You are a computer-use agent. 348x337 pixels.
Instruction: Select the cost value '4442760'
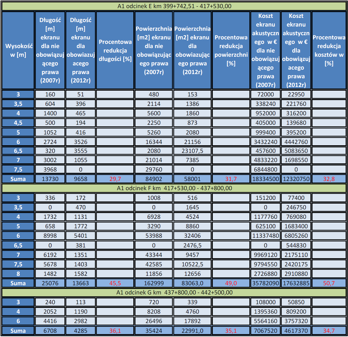coord(296,142)
